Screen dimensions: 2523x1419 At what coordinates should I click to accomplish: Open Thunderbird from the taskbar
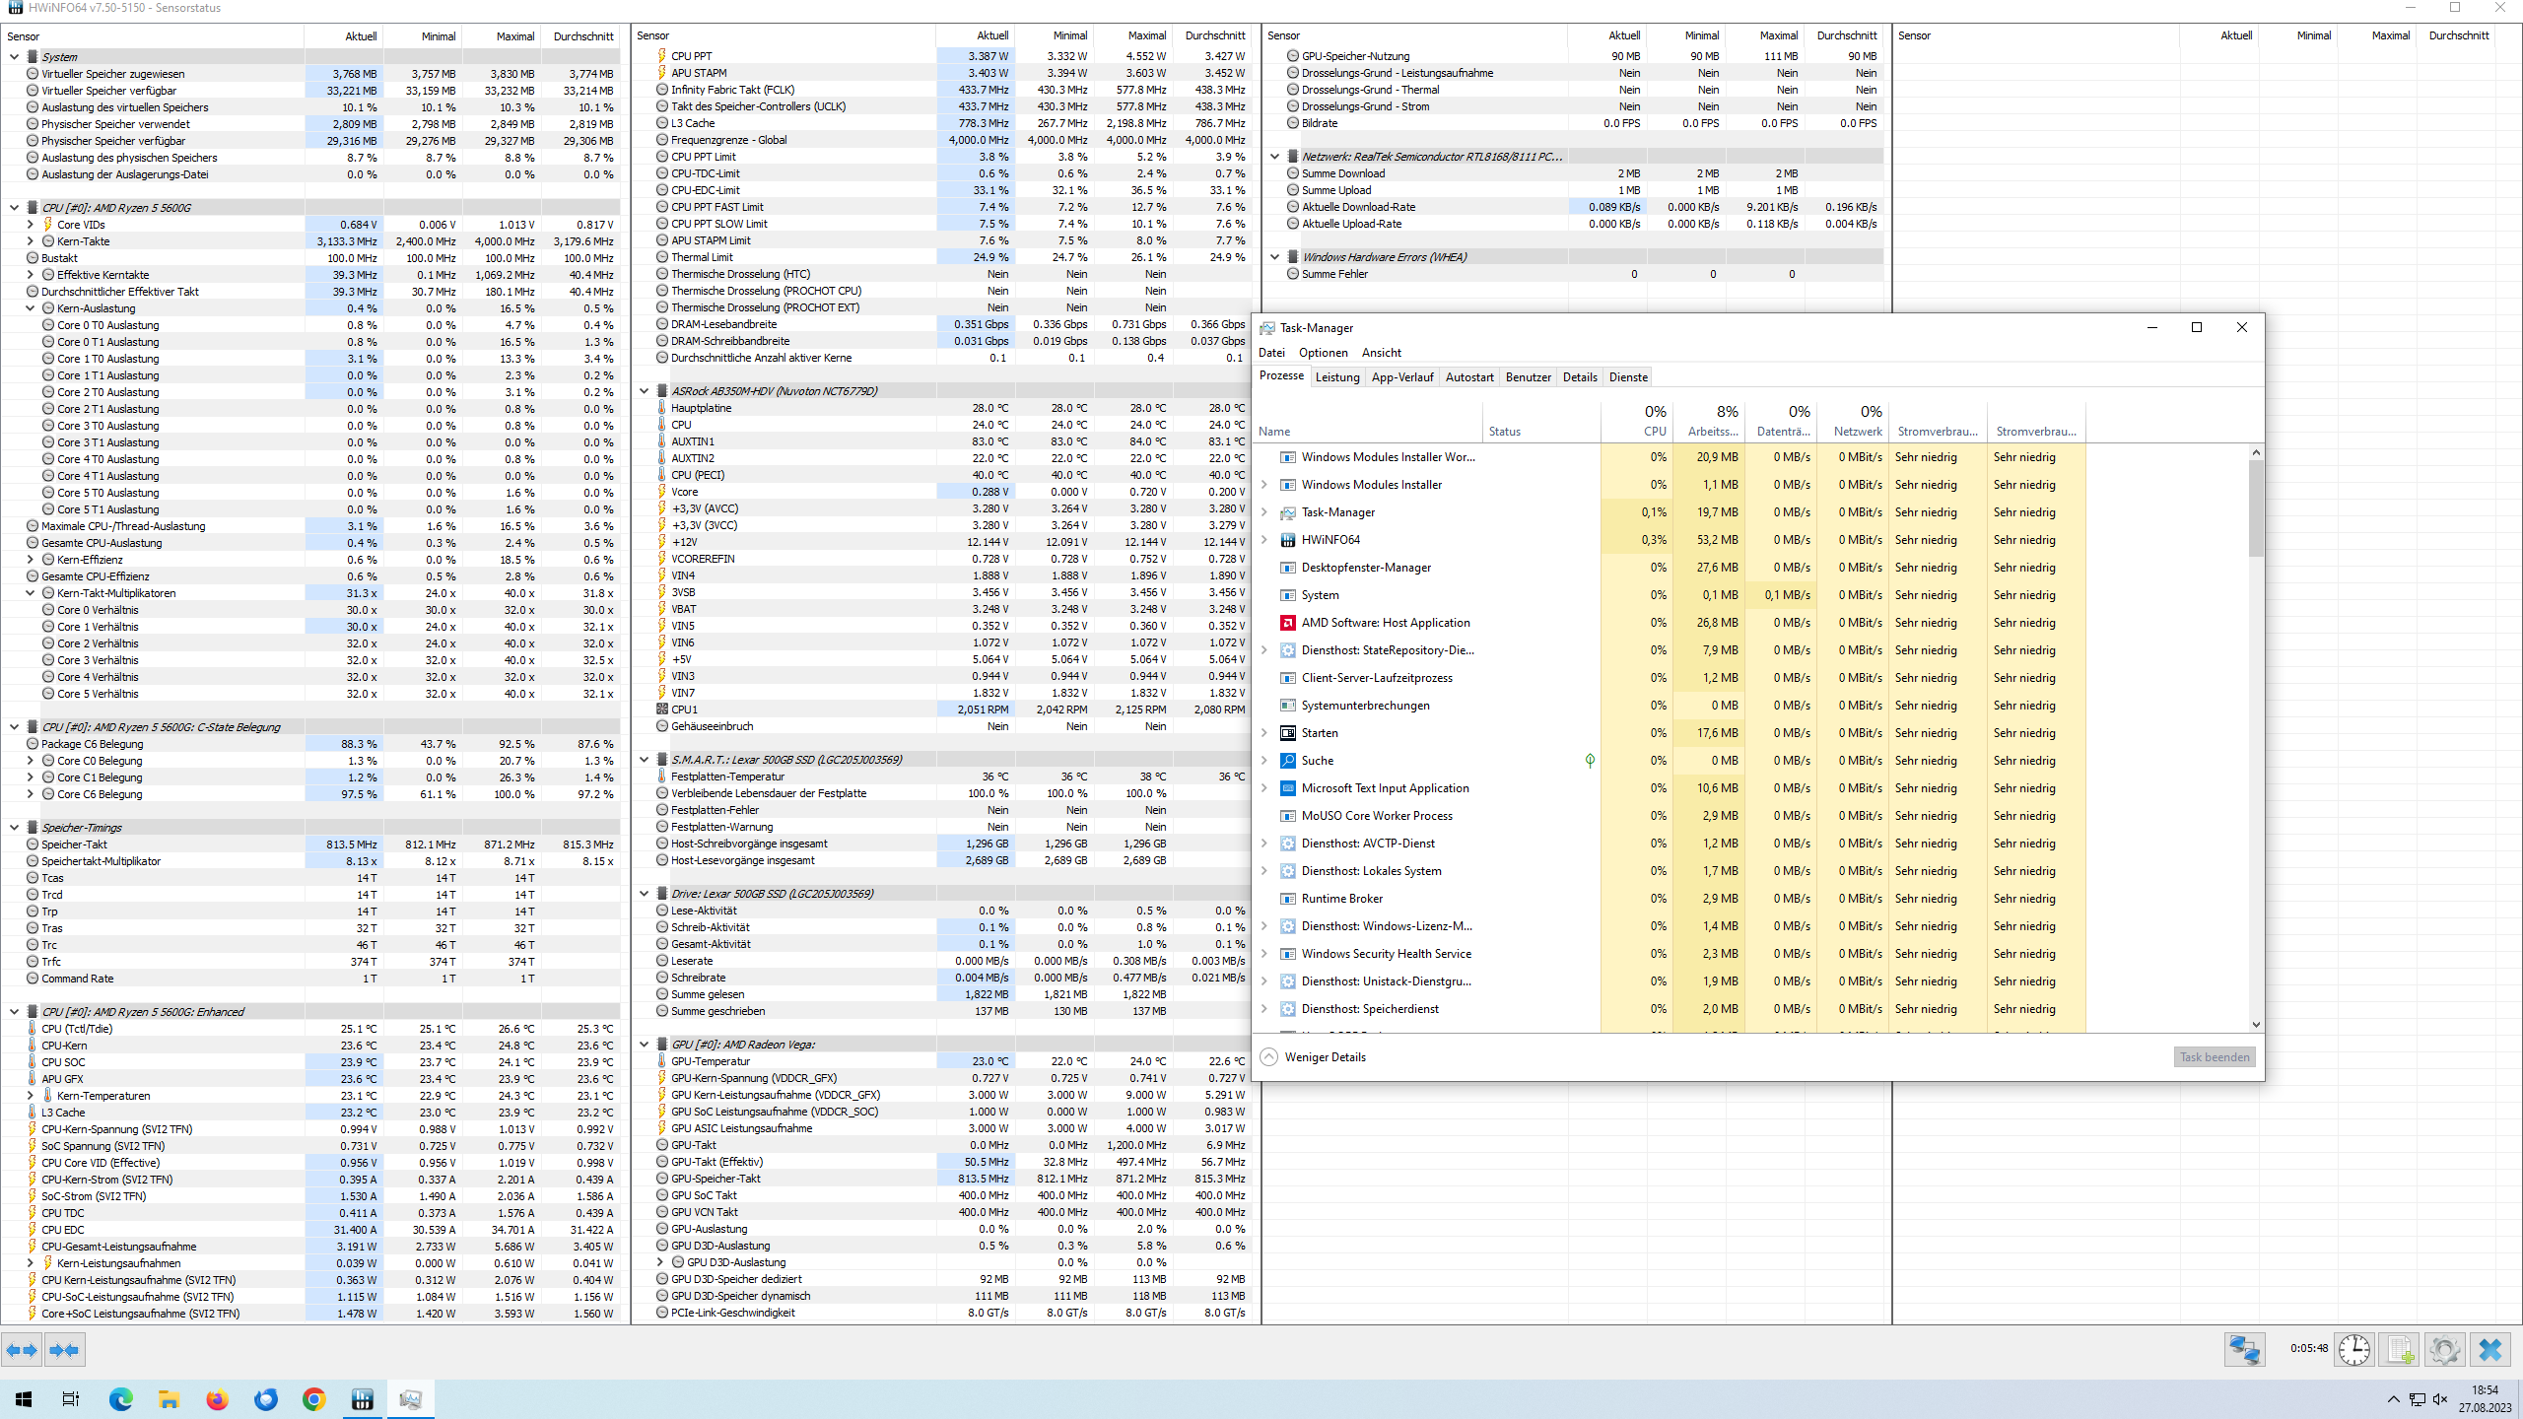pos(266,1398)
